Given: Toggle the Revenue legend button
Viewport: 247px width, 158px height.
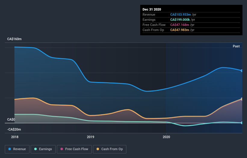Looking at the screenshot, I should coord(17,149).
